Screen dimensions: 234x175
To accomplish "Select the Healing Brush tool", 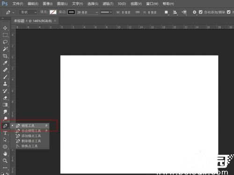I will click(x=5, y=70).
